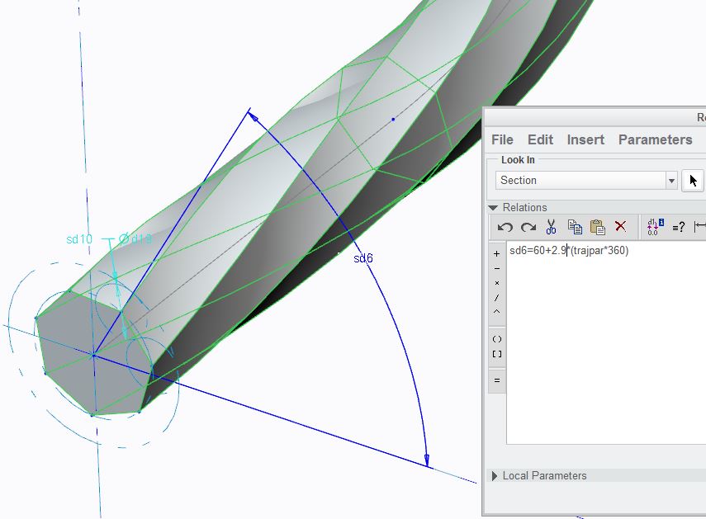Paste into the relations editor
Screen dimensions: 706x519
click(x=598, y=227)
